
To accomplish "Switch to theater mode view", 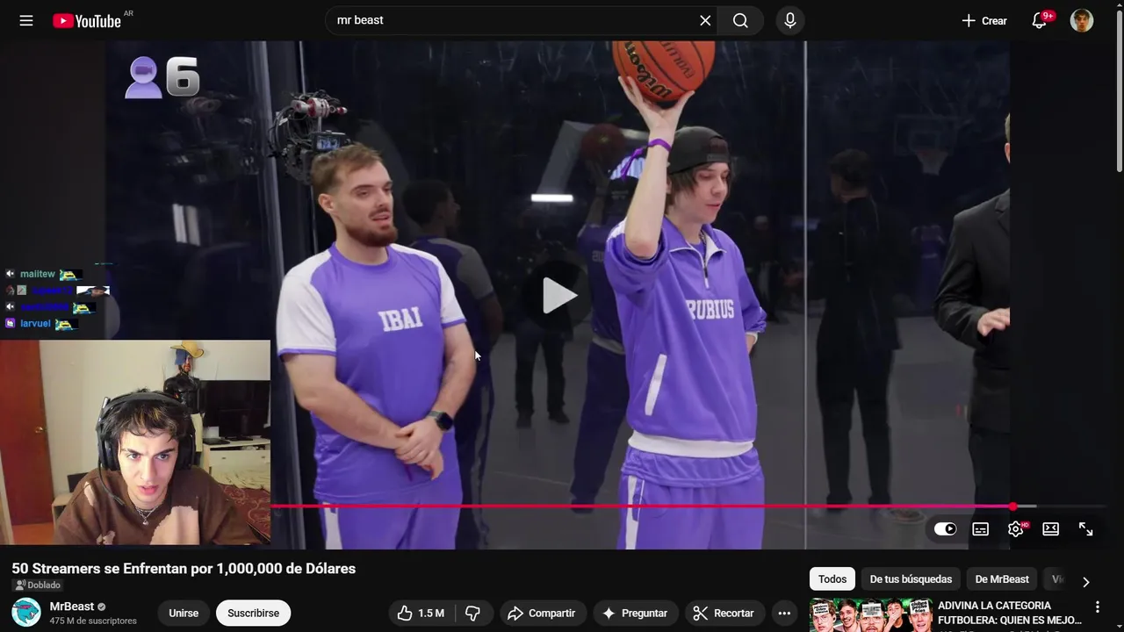I will tap(1051, 528).
